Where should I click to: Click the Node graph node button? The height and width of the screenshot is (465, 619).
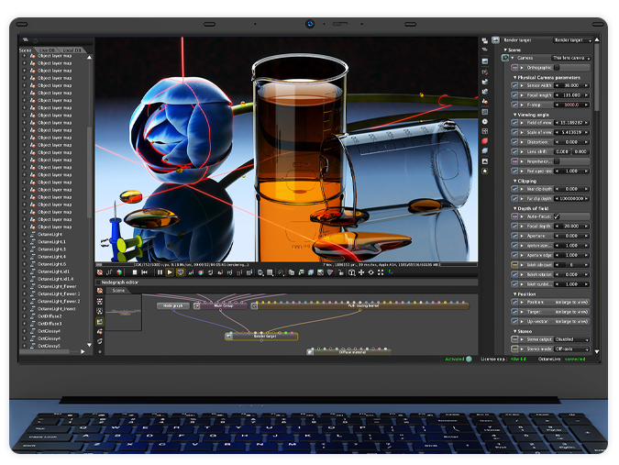click(x=173, y=305)
